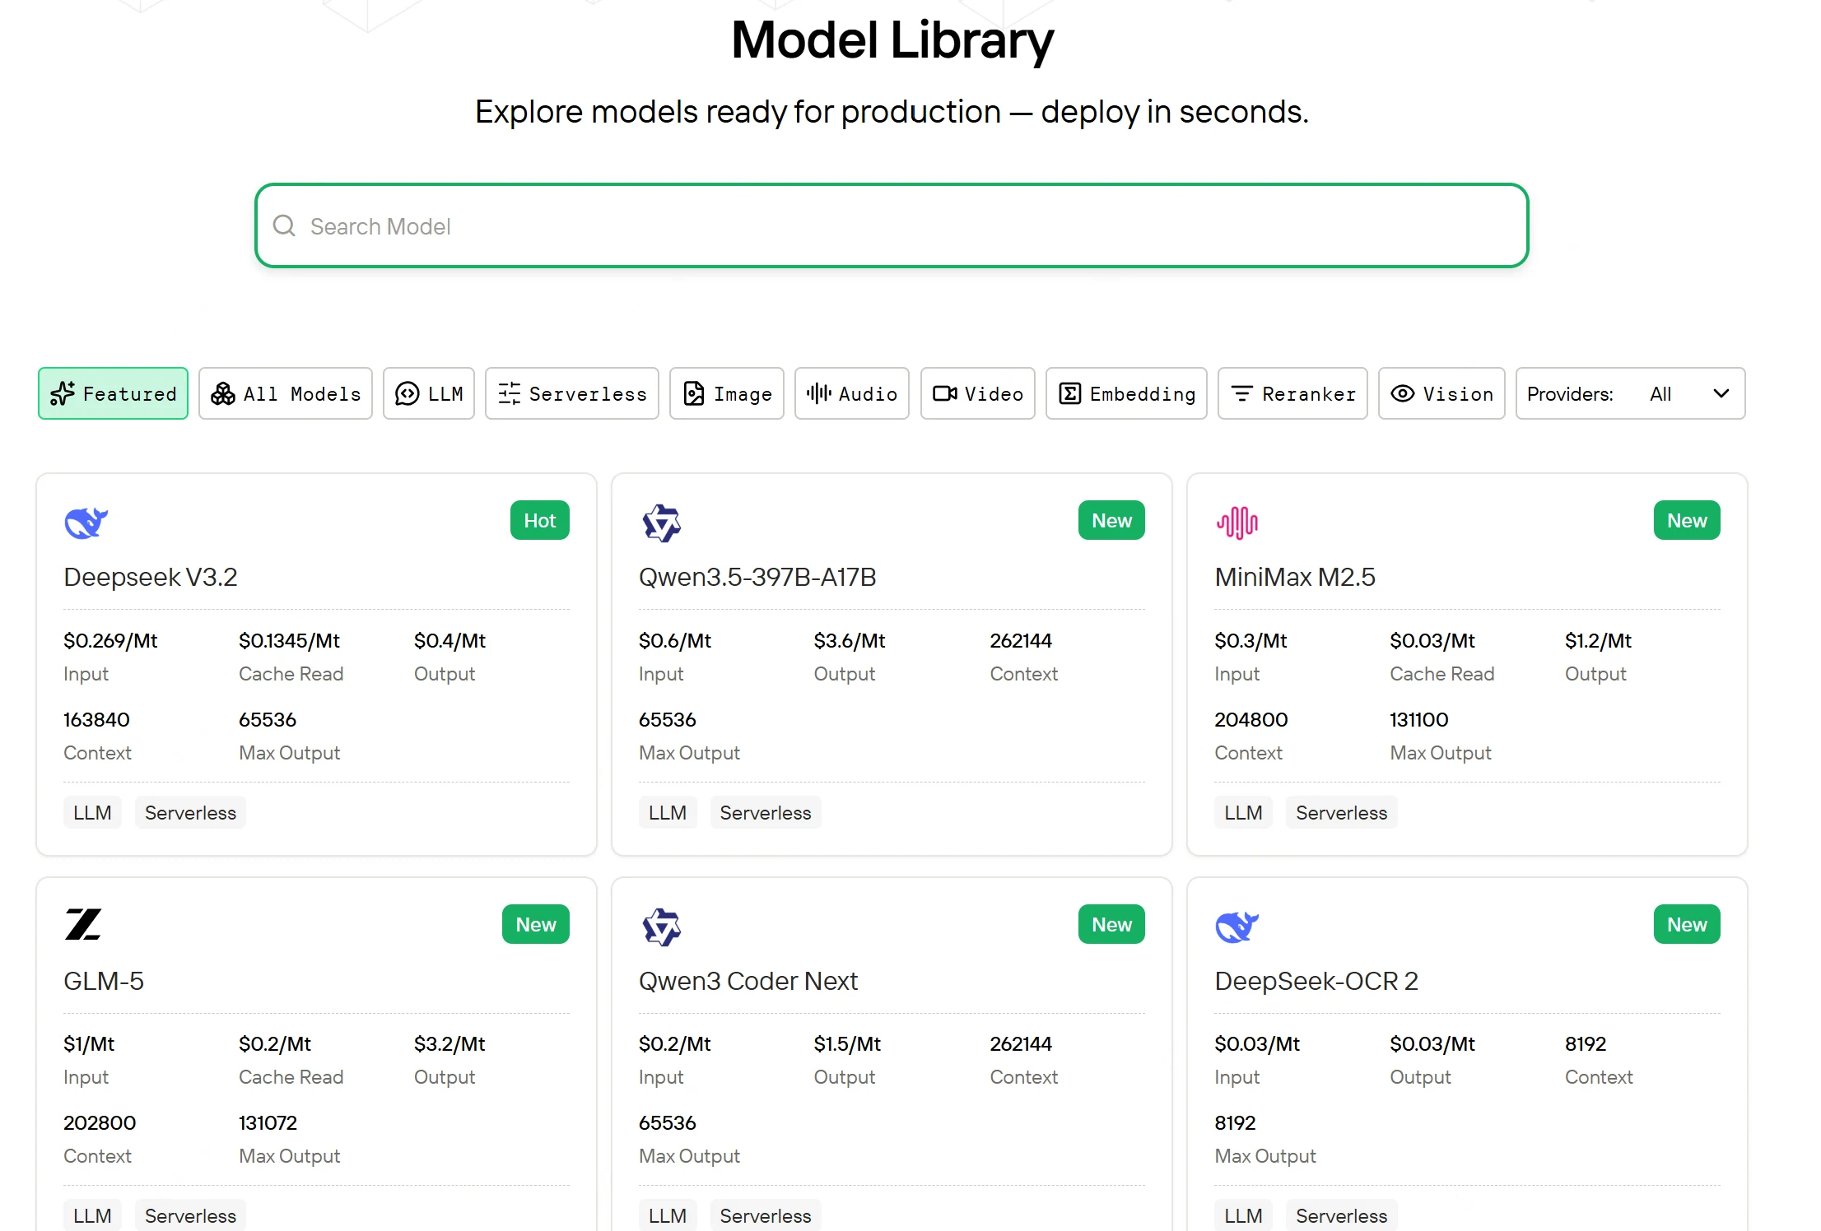Click Serverless tag on Deepseek V3.2 card
The height and width of the screenshot is (1231, 1821).
pos(190,812)
